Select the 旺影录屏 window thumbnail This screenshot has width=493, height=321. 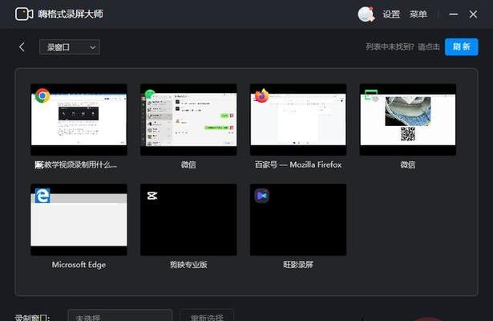(298, 220)
